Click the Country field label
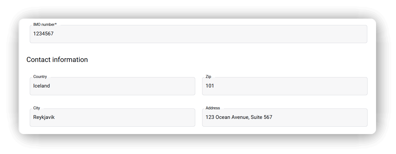The height and width of the screenshot is (154, 396). pos(40,77)
